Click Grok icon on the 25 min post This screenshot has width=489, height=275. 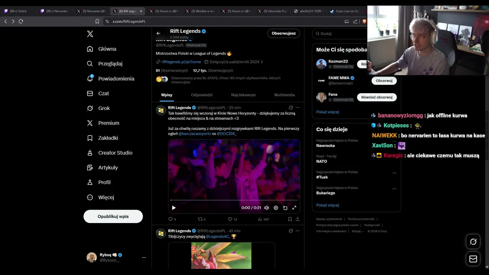[x=291, y=108]
